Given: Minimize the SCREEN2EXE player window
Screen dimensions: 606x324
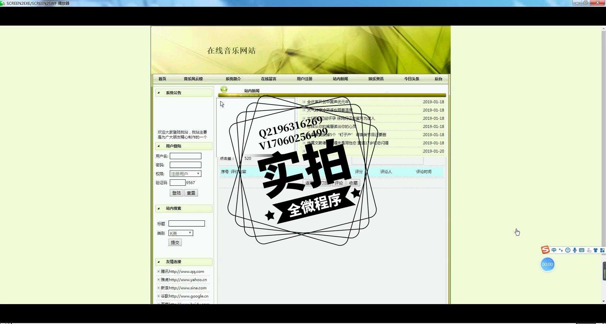Looking at the screenshot, I should pos(577,3).
